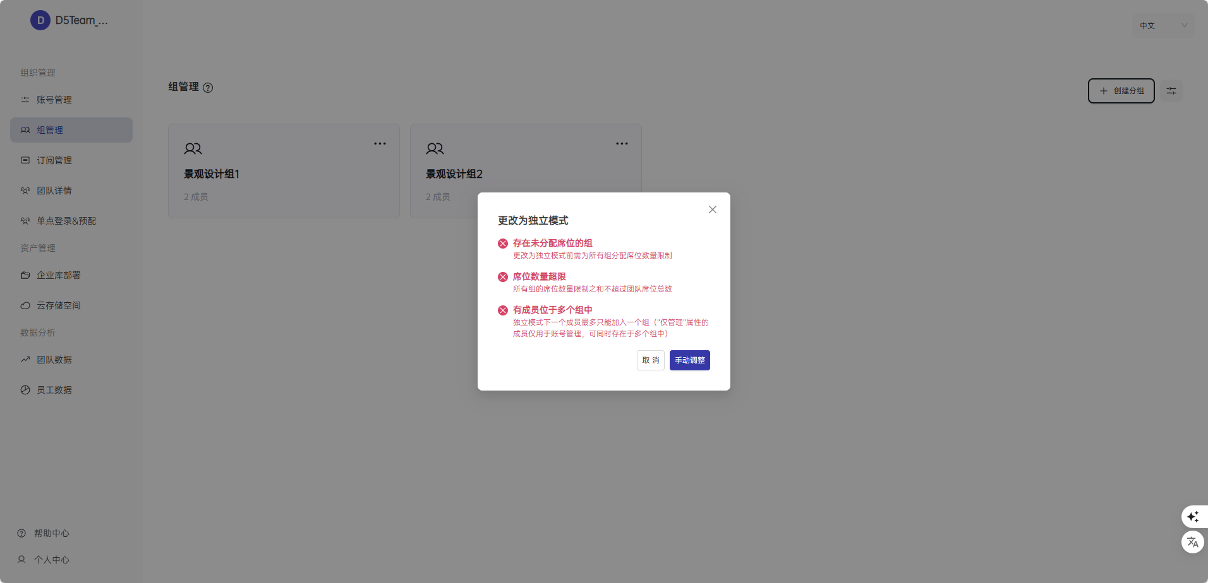Click the D5Team avatar icon
The image size is (1208, 583).
[40, 20]
